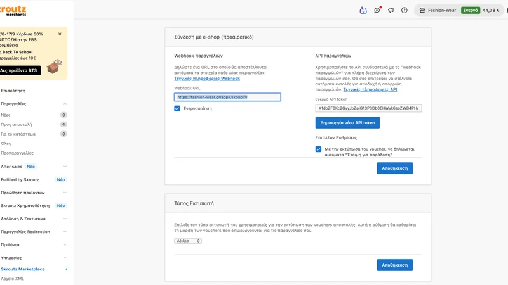Viewport: 508px width, 285px height.
Task: Toggle the voucher auto 'Έτοιμη για παράδοση' checkbox
Action: (318, 149)
